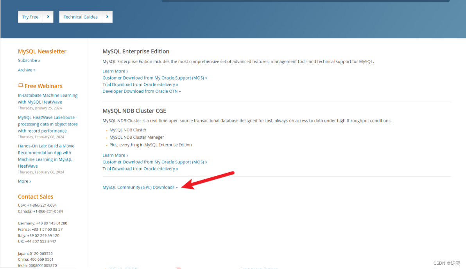Open MySQL Community (GPL) Downloads link
Image resolution: width=466 pixels, height=269 pixels.
tap(140, 188)
